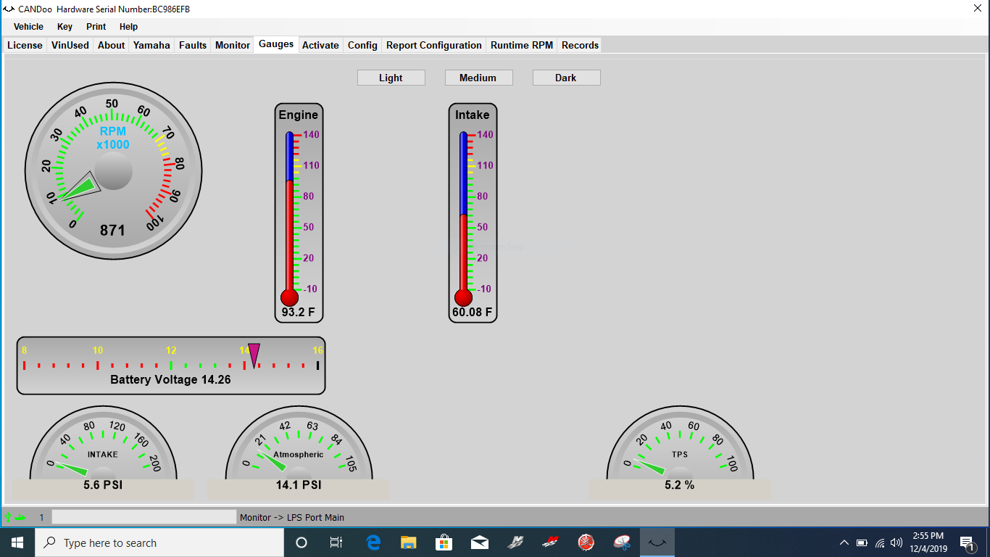
Task: Switch to the Runtime RPM tab
Action: pyautogui.click(x=521, y=45)
